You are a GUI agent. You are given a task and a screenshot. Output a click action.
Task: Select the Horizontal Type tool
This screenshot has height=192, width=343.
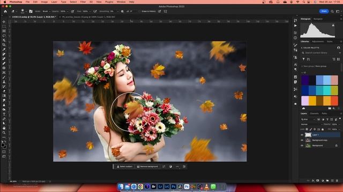[x=4, y=114]
